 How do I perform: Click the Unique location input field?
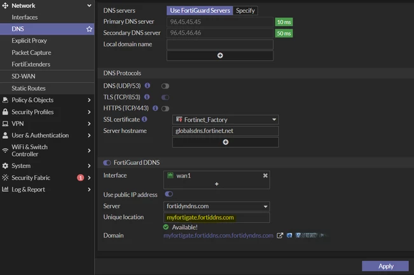[216, 218]
